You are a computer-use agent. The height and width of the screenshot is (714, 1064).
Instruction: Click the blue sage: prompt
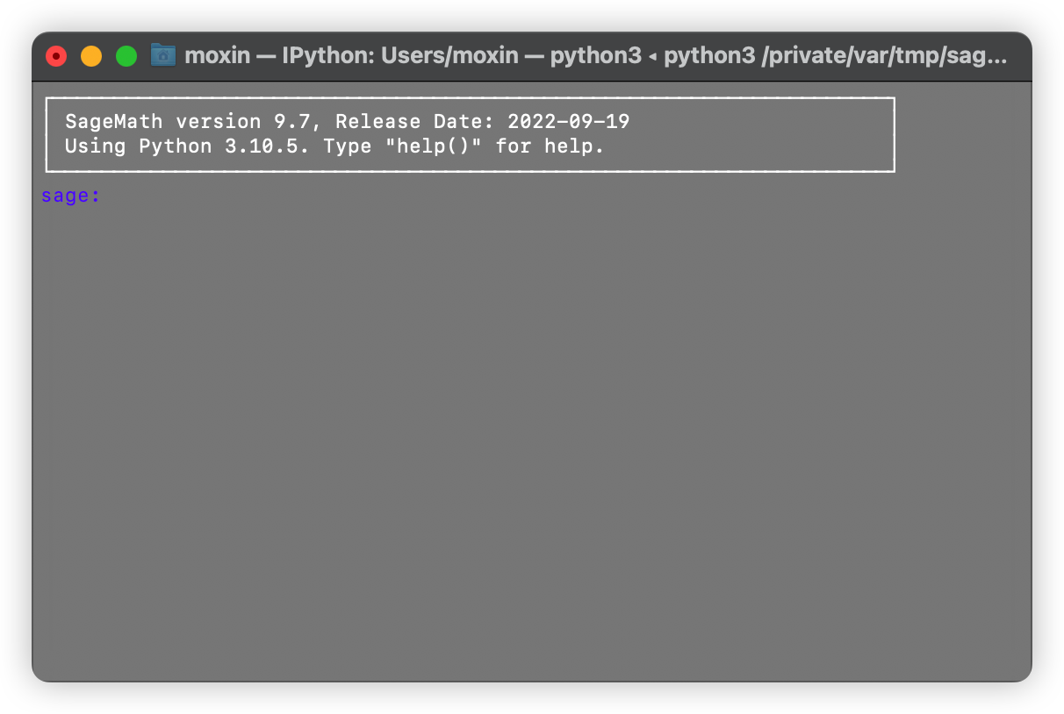coord(70,196)
